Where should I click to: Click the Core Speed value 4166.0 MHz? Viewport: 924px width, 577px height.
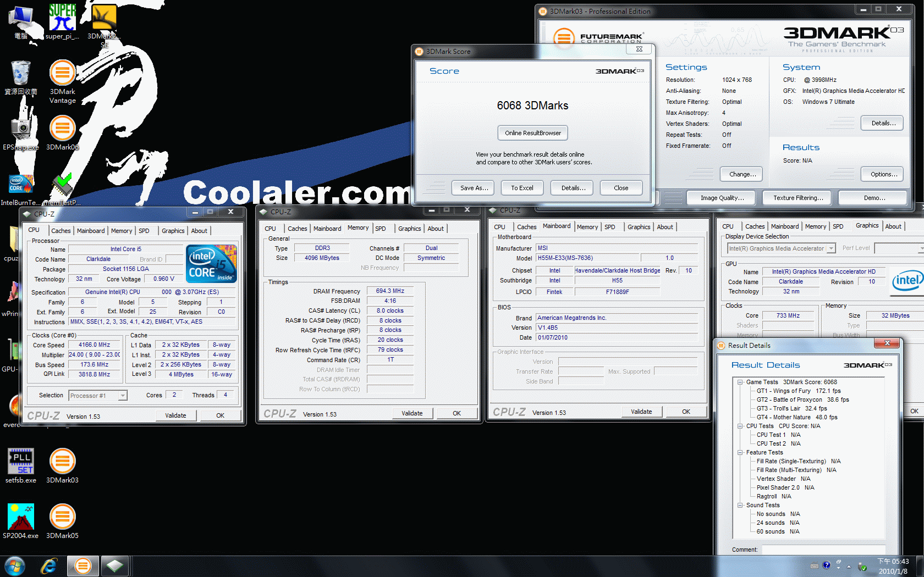94,345
